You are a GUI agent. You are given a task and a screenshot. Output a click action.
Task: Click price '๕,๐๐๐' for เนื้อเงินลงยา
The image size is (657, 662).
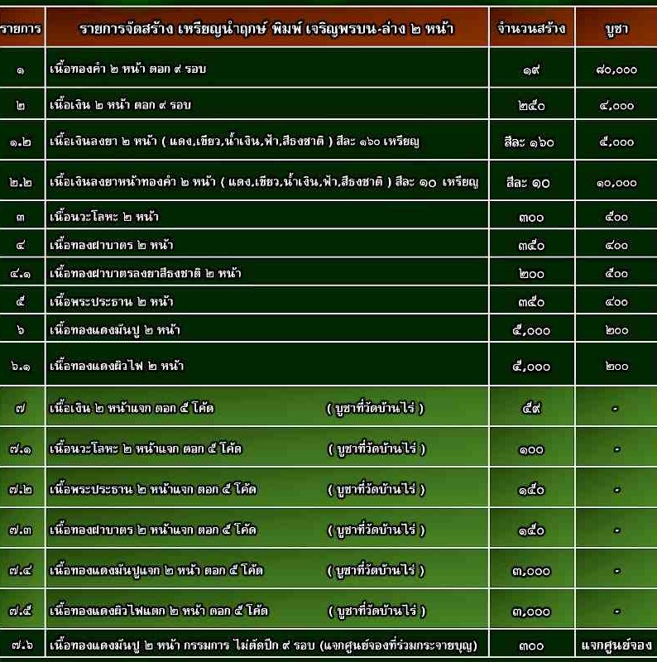[x=616, y=142]
